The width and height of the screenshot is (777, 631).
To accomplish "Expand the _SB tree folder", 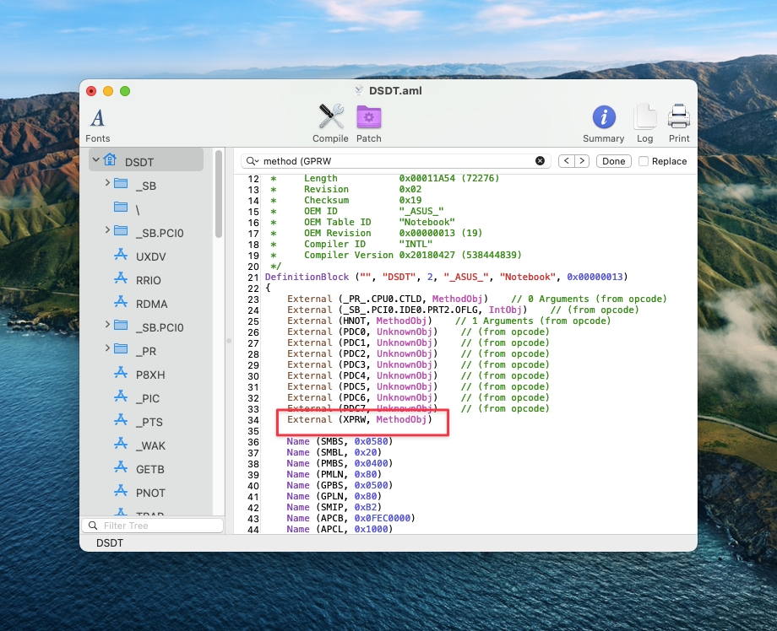I will [107, 184].
